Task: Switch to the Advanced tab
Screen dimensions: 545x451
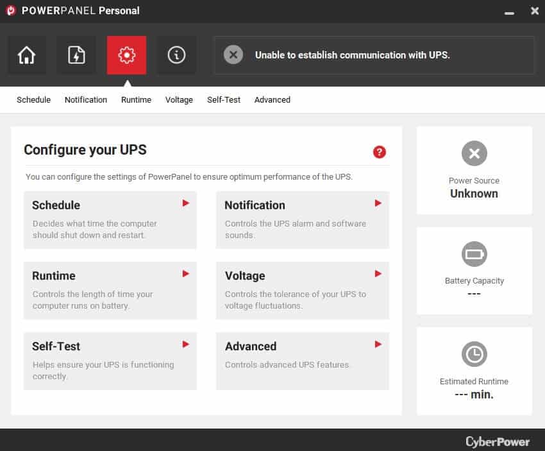Action: click(x=272, y=100)
